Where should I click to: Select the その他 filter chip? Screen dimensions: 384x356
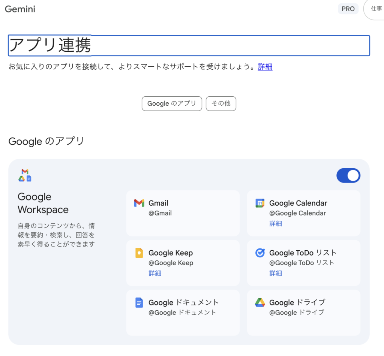point(221,103)
